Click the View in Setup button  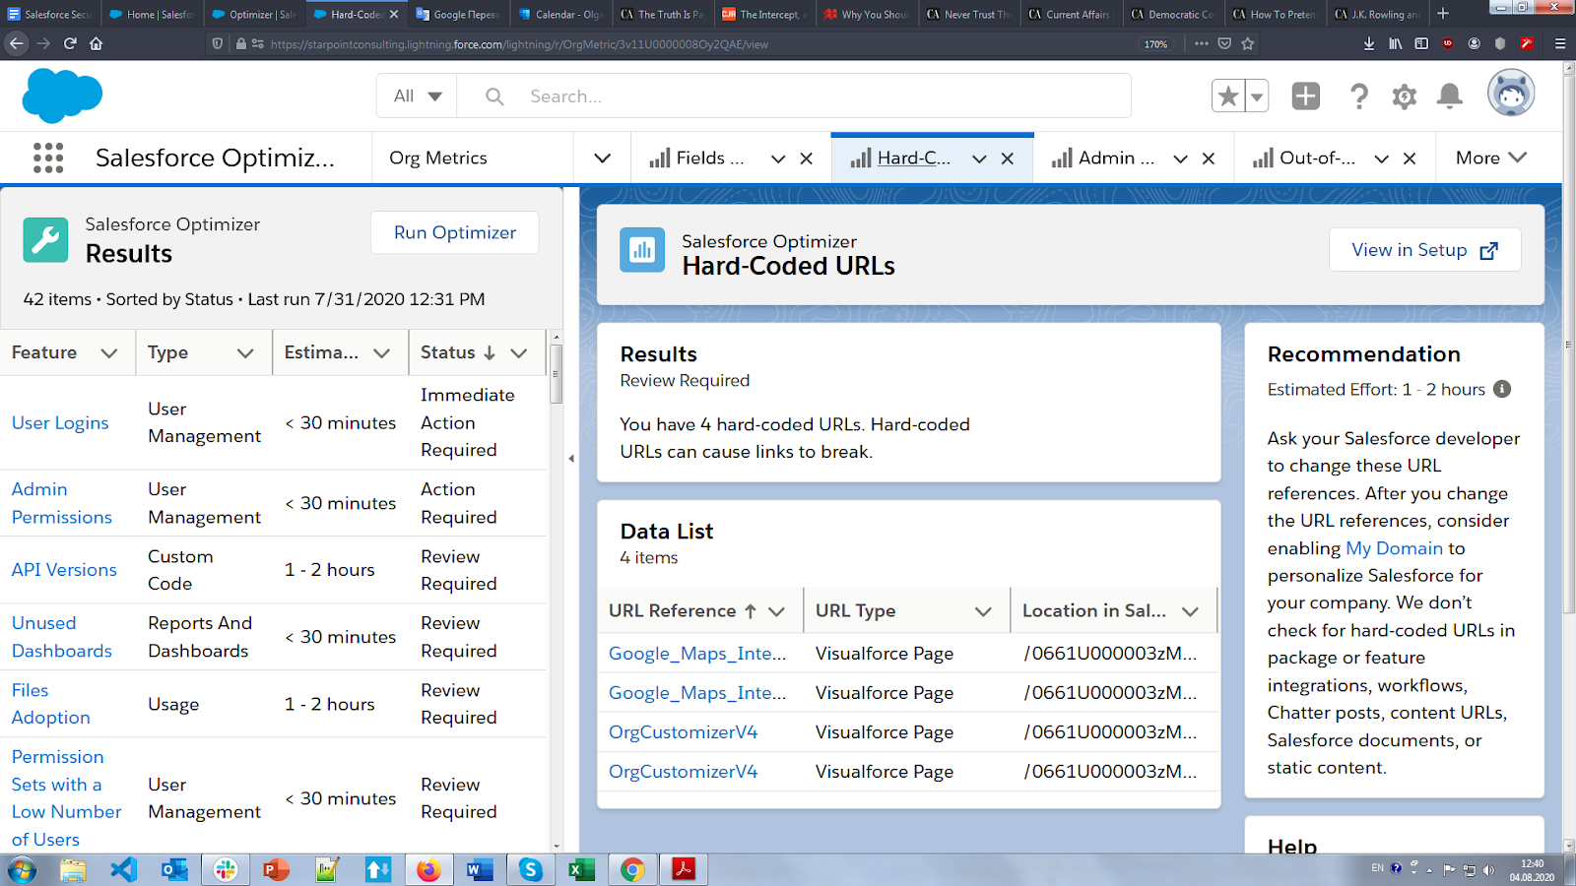1424,250
